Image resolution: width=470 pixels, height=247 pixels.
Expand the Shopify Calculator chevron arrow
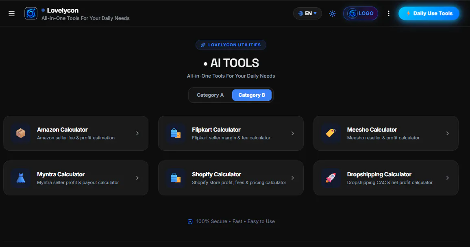[x=293, y=178]
